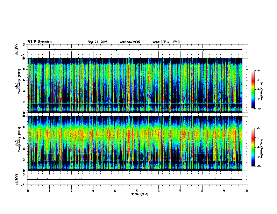Click time axis tick label "3"

(x=93, y=191)
